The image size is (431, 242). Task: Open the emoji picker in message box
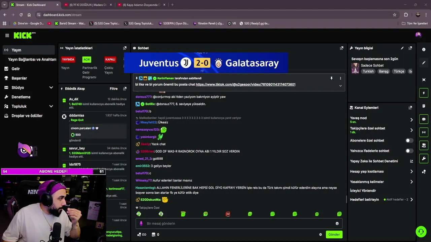point(337,224)
